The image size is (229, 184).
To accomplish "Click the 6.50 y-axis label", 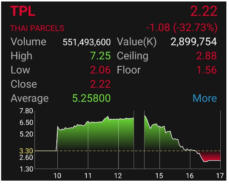I will click(26, 123).
